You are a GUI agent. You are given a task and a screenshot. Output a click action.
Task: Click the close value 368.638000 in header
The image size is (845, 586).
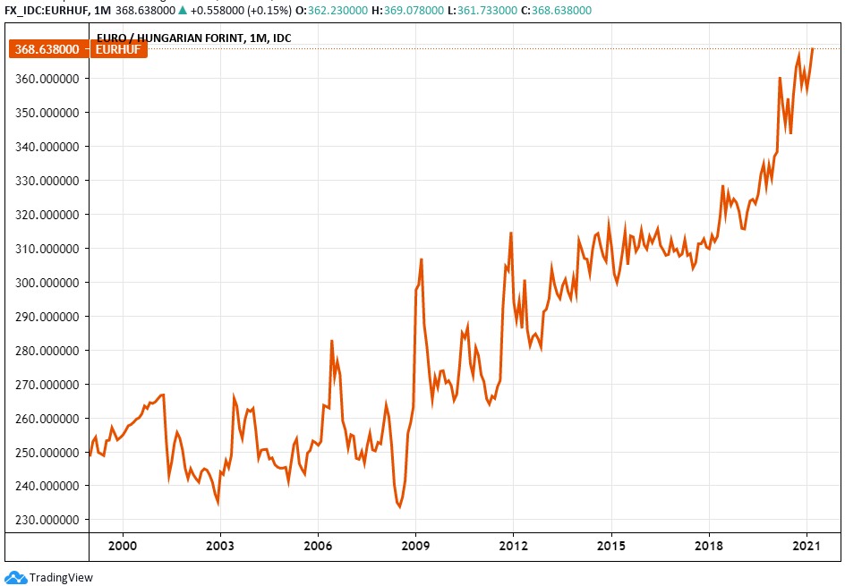point(561,10)
